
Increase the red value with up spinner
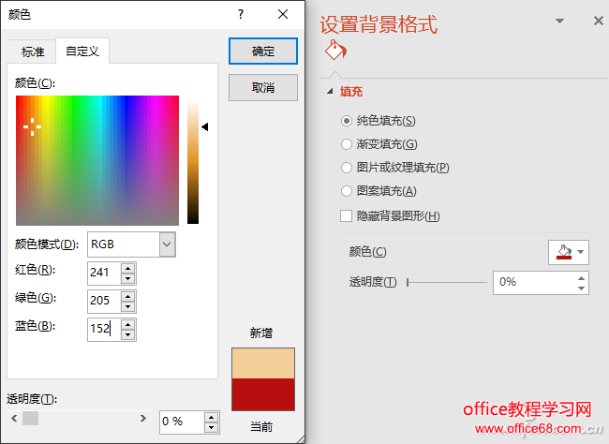128,267
